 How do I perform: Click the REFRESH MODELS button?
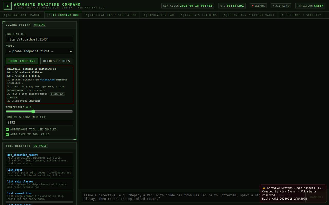point(57,61)
